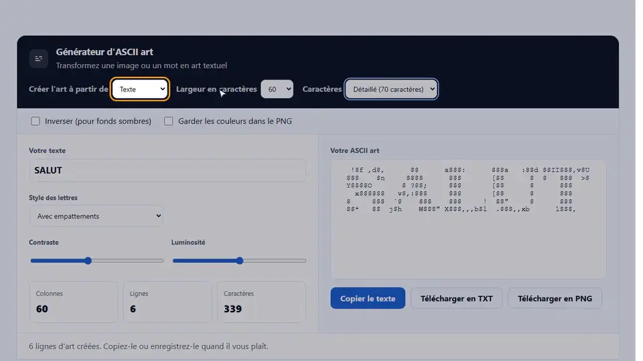Open the Caractères Détaillé (70 caractères) dropdown
The image size is (643, 361).
coord(391,89)
